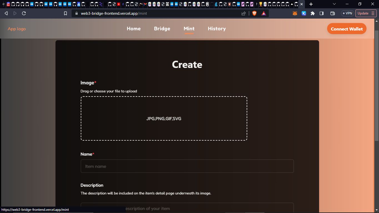The image size is (379, 213).
Task: Switch to the gold trophy icon tab
Action: [261, 4]
